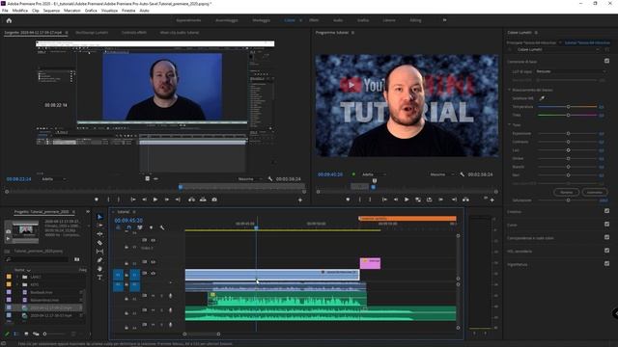Select the Razor tool

pos(99,243)
